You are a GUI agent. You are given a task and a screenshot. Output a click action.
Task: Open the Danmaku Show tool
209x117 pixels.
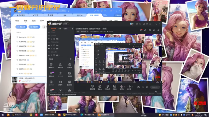pos(60,83)
